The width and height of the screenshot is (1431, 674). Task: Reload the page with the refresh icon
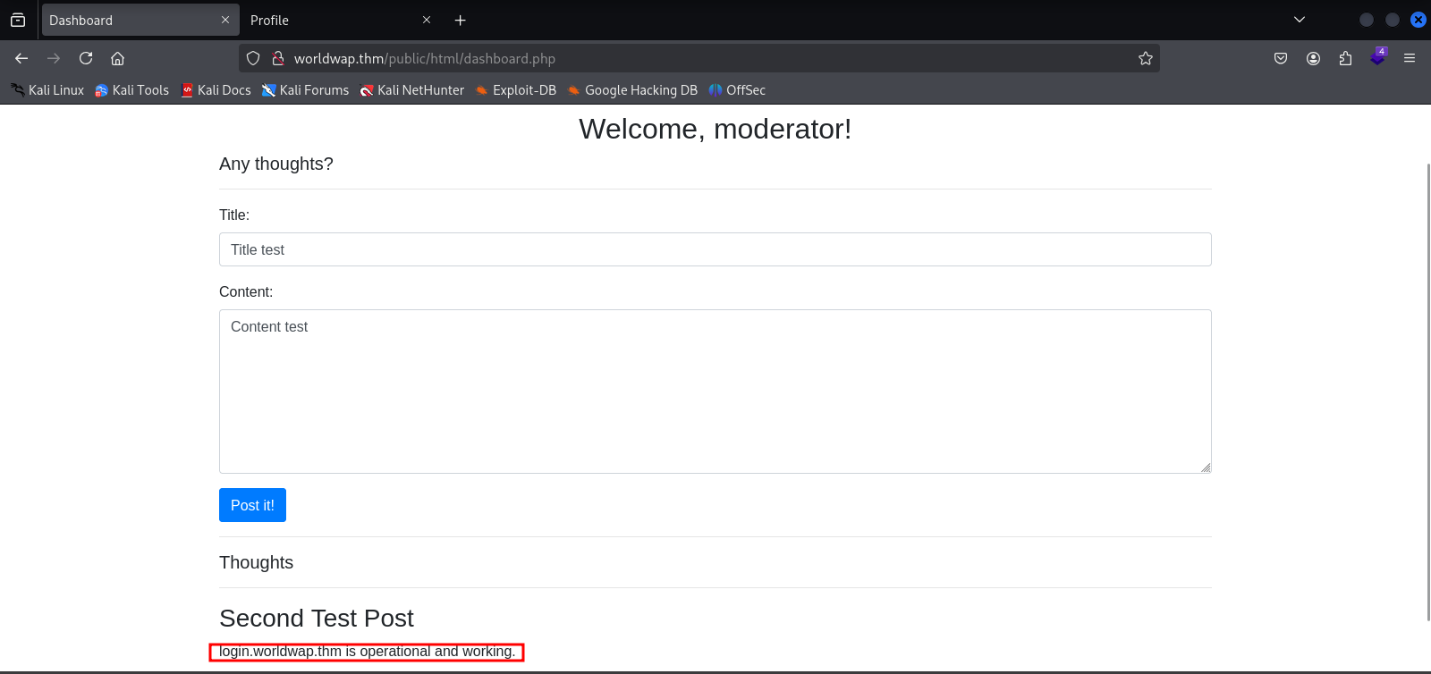tap(86, 58)
